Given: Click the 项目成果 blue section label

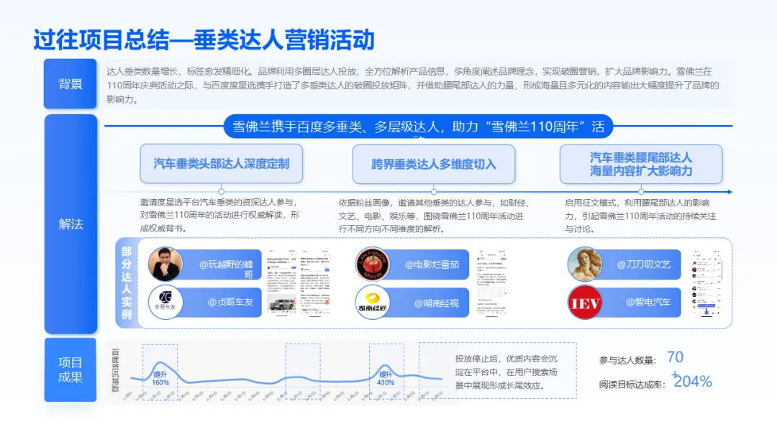Looking at the screenshot, I should (71, 369).
